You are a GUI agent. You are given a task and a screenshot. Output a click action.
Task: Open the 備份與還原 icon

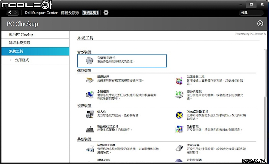[179, 95]
